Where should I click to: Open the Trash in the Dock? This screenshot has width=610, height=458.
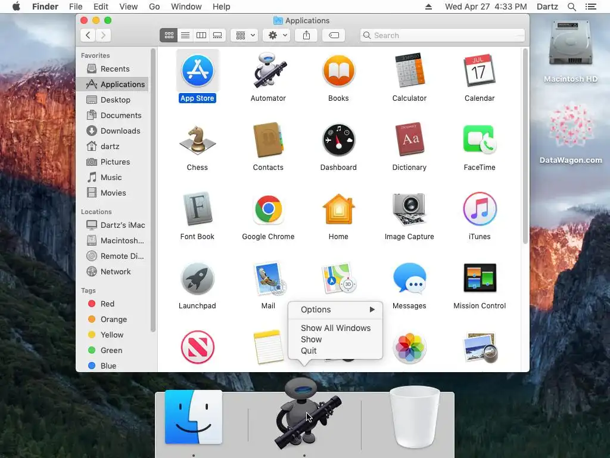click(x=415, y=417)
